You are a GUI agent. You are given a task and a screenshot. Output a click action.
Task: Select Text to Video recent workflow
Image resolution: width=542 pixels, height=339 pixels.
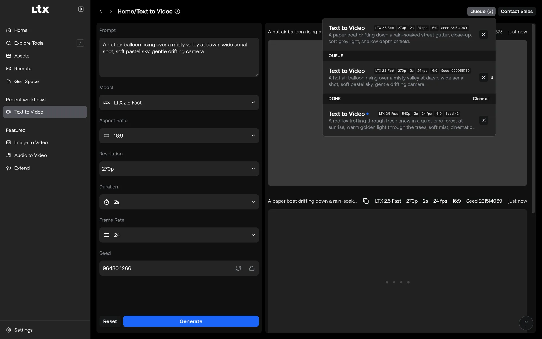(x=45, y=112)
